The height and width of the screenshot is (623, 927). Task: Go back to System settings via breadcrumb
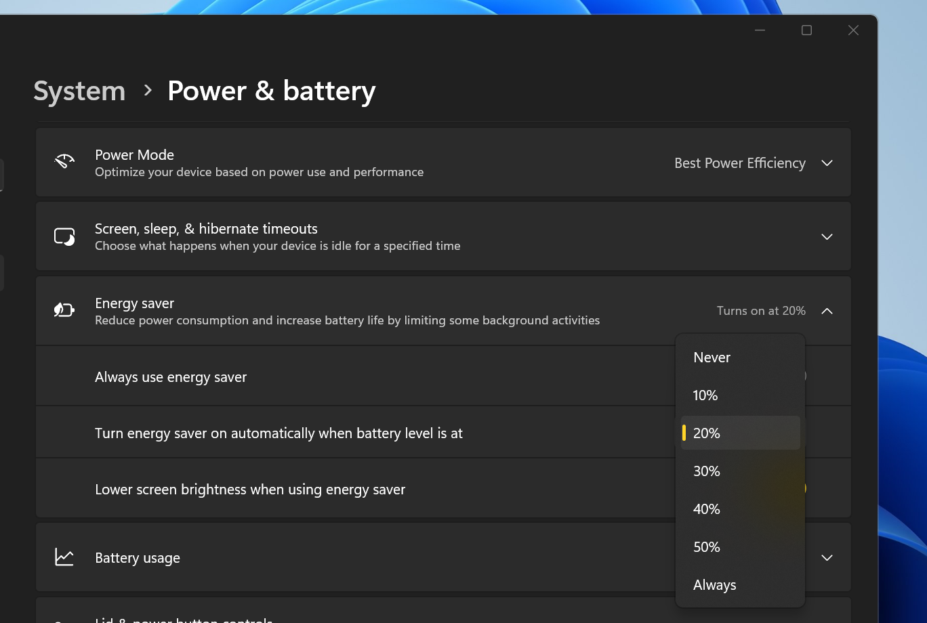pyautogui.click(x=79, y=90)
